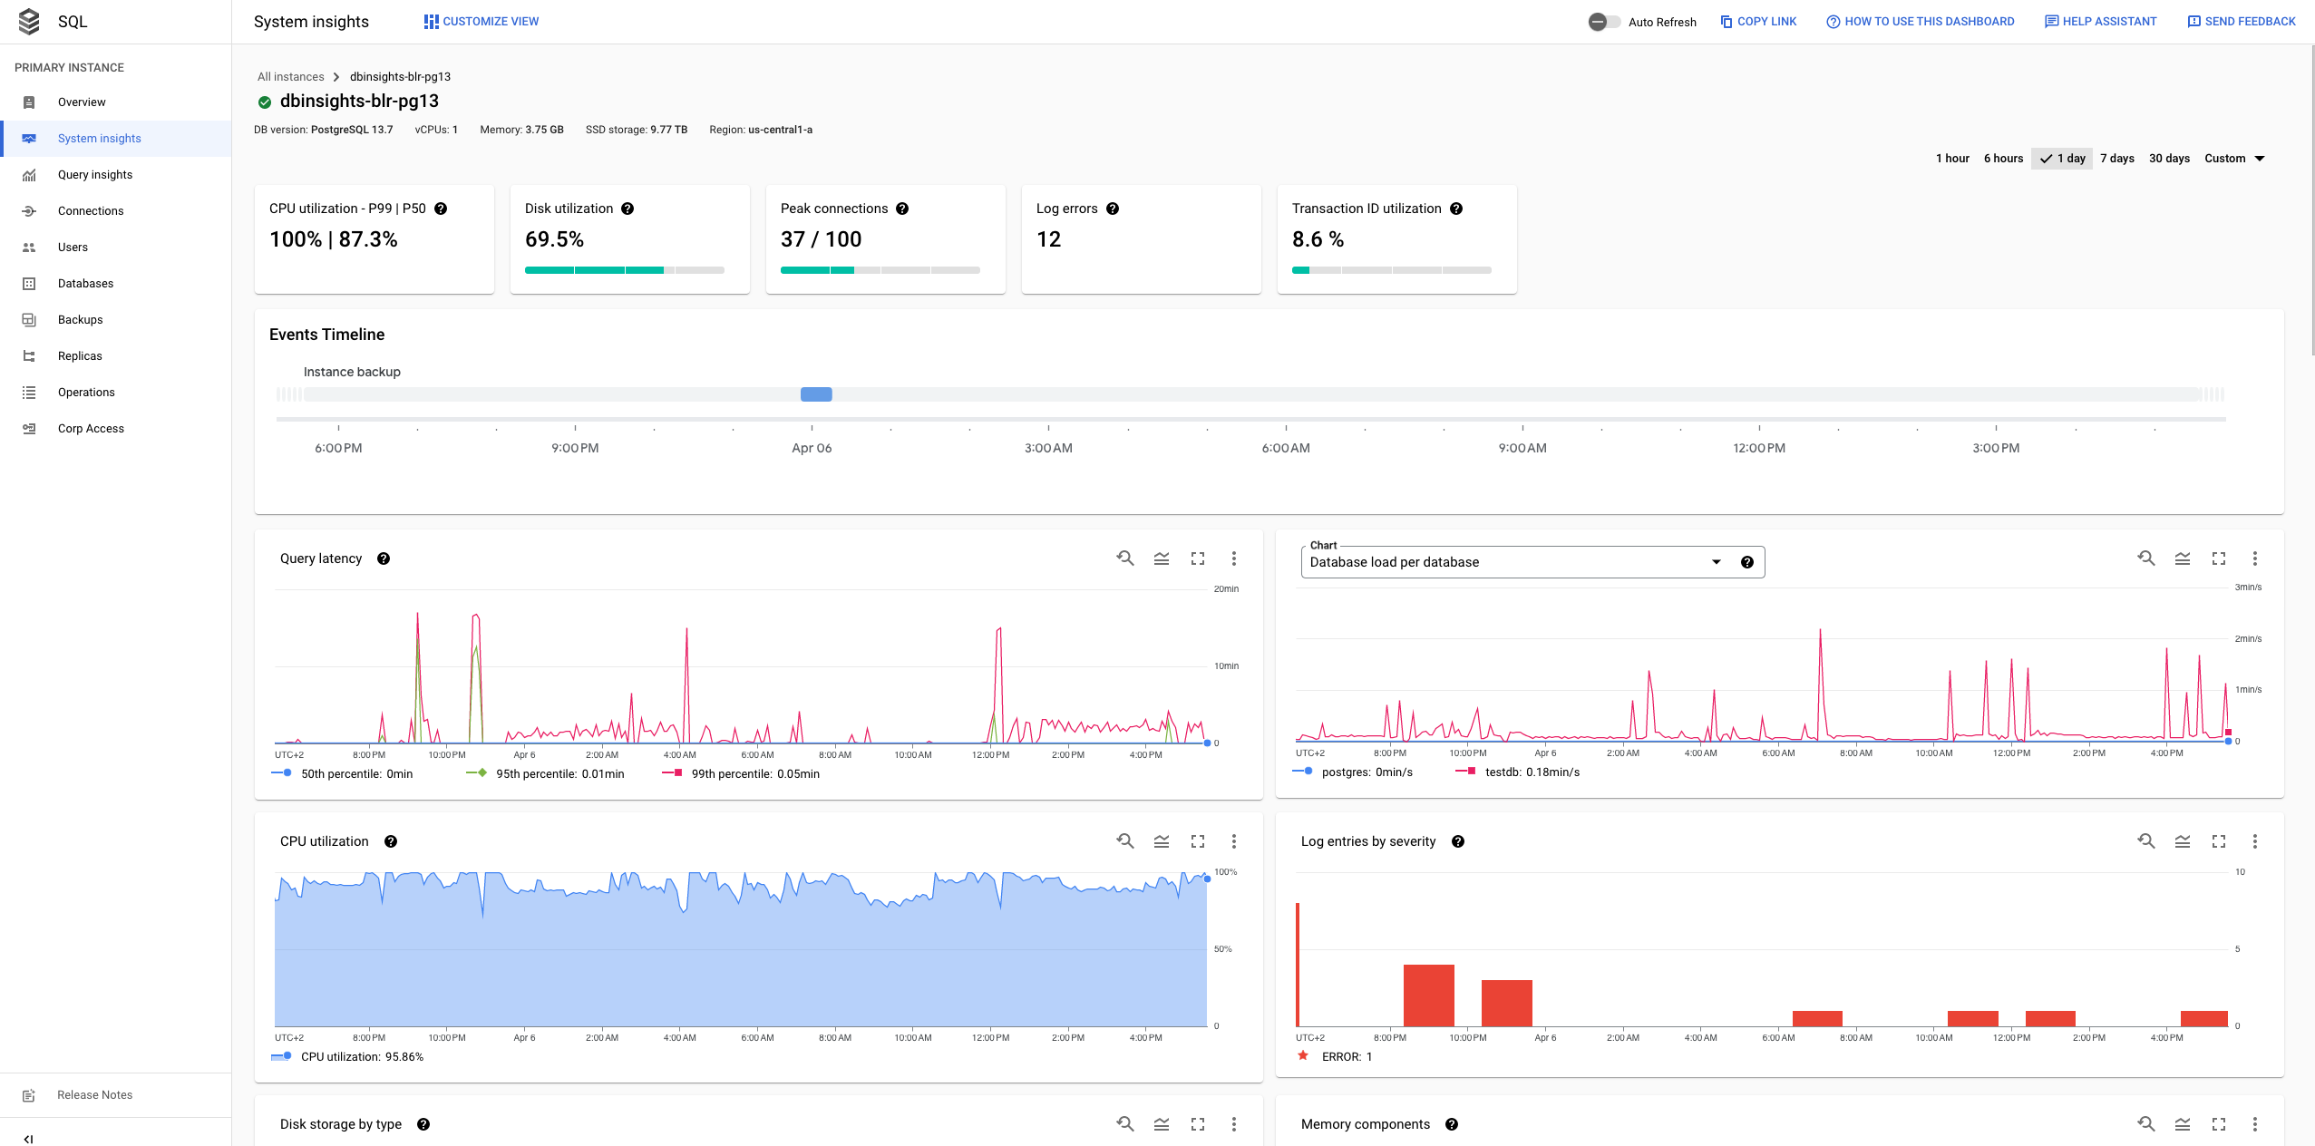Screen dimensions: 2315x1146
Task: Click the Query insights sidebar icon
Action: 30,174
